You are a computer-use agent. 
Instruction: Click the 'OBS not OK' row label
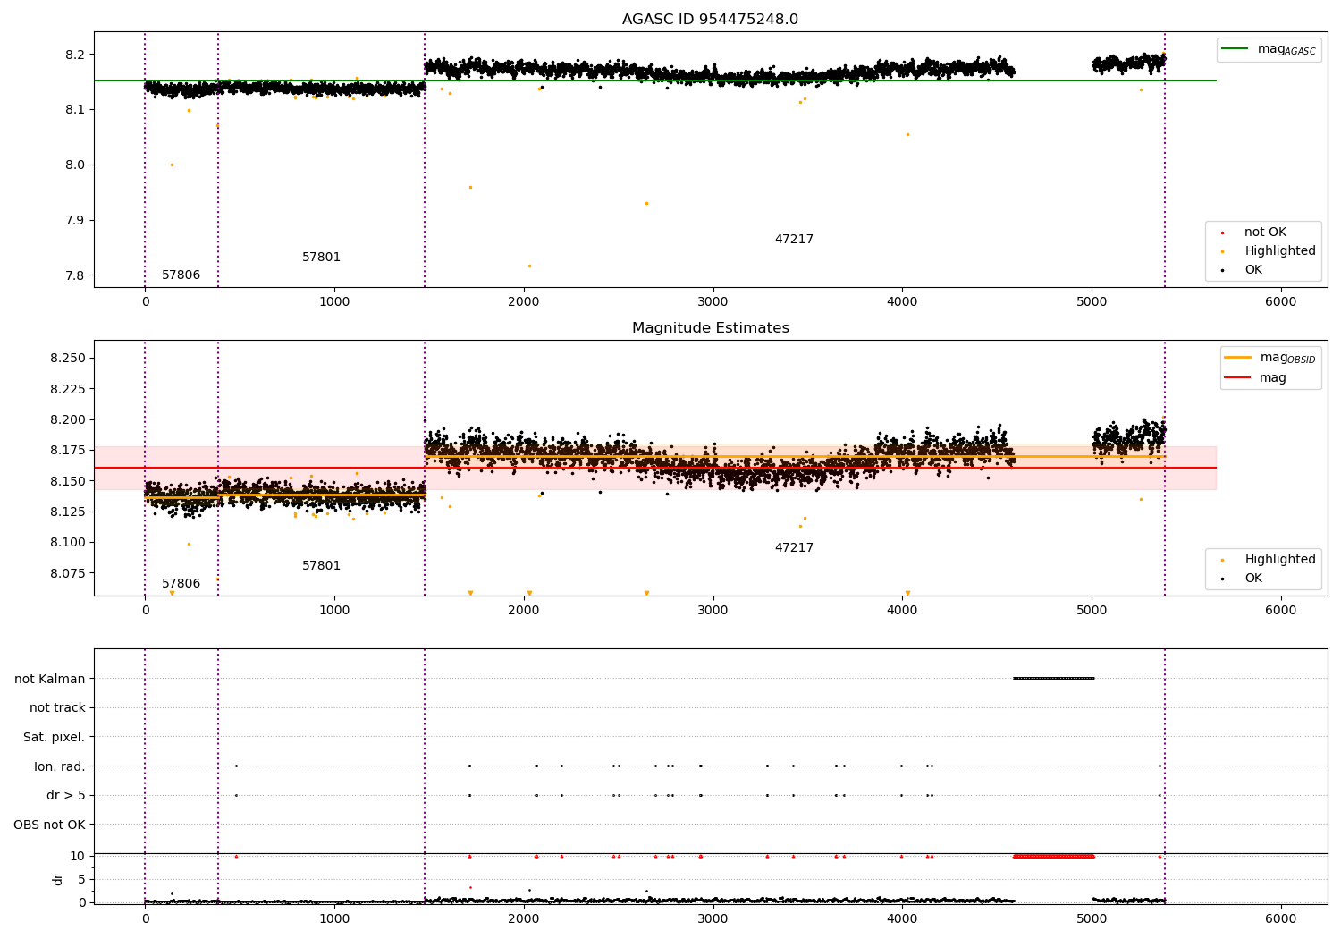pos(50,825)
